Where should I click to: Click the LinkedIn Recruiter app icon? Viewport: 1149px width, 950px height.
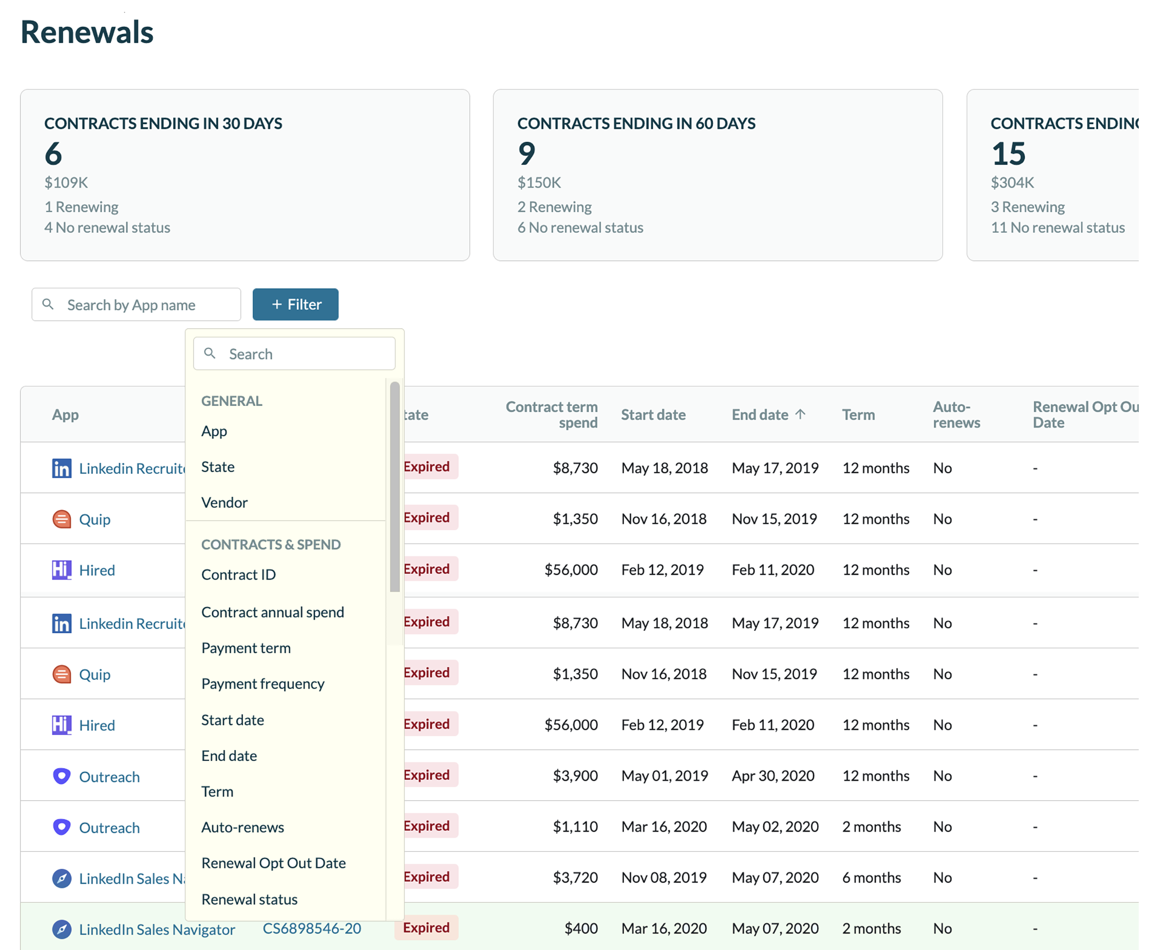click(x=61, y=468)
